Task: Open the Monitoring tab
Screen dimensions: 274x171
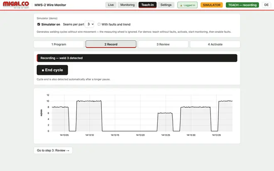Action: [x=127, y=5]
